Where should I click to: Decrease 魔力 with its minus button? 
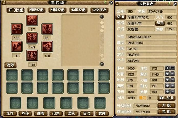click(x=172, y=74)
